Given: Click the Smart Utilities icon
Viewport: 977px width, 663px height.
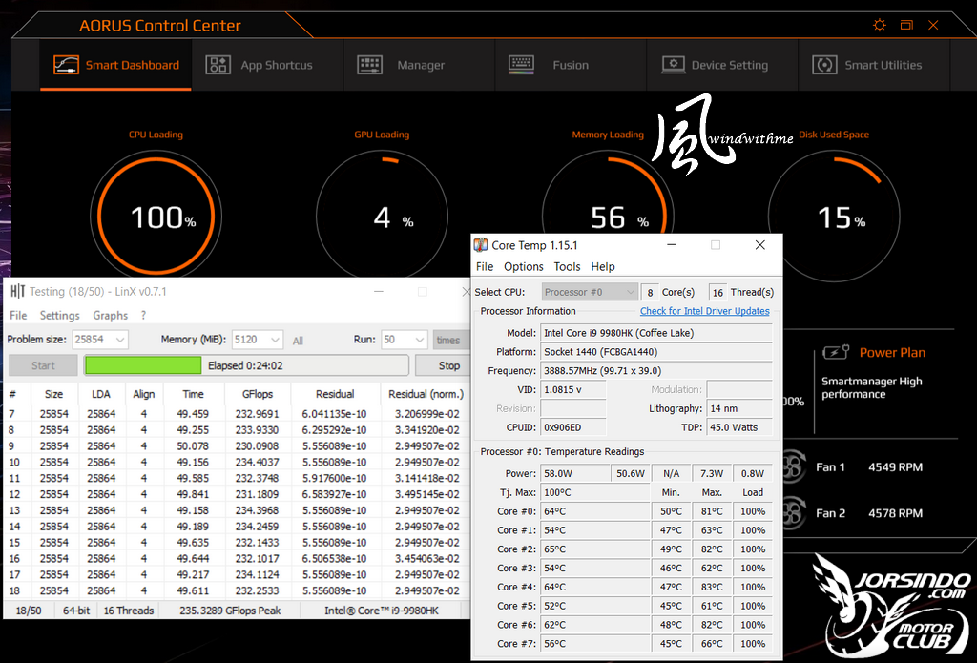Looking at the screenshot, I should (x=824, y=65).
